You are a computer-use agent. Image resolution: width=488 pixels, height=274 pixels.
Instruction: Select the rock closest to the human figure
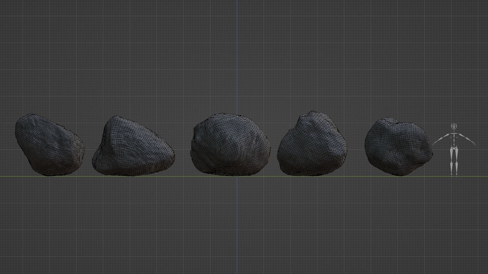click(399, 146)
